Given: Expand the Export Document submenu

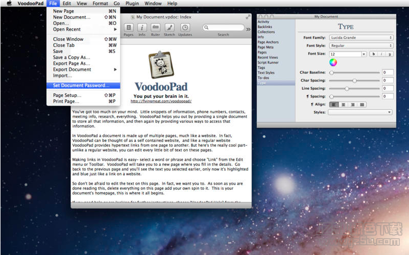Looking at the screenshot, I should coord(83,69).
